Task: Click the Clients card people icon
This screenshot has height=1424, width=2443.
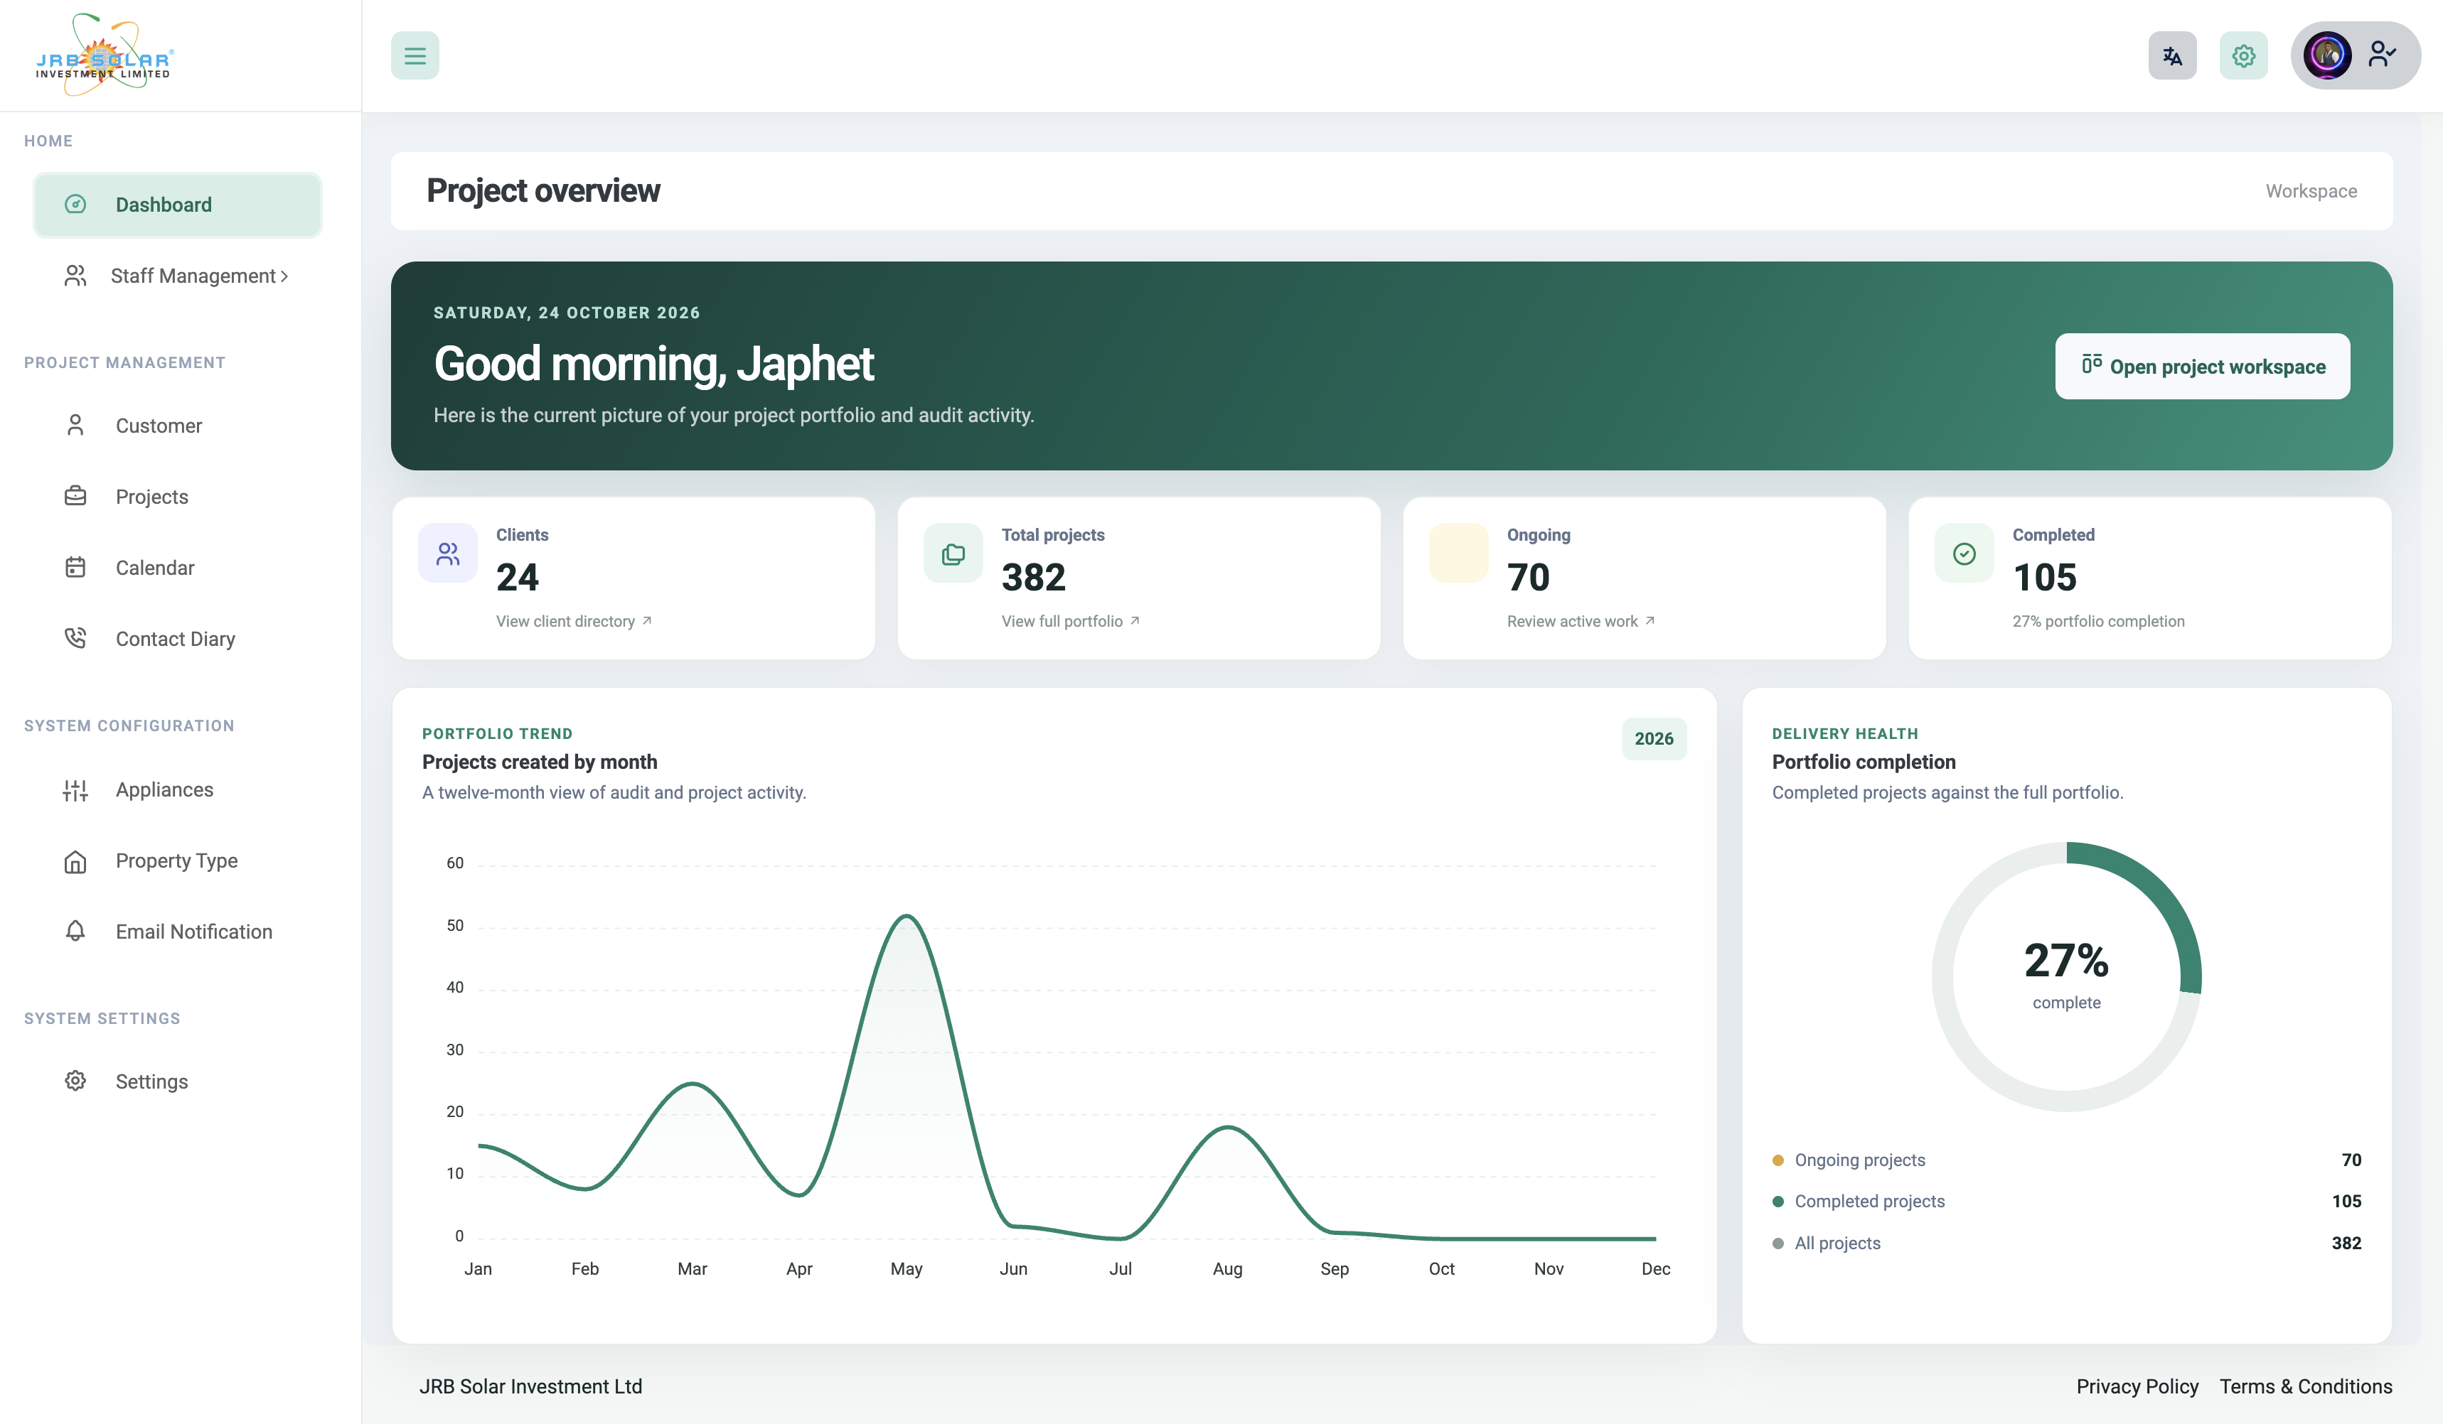Action: pos(448,553)
